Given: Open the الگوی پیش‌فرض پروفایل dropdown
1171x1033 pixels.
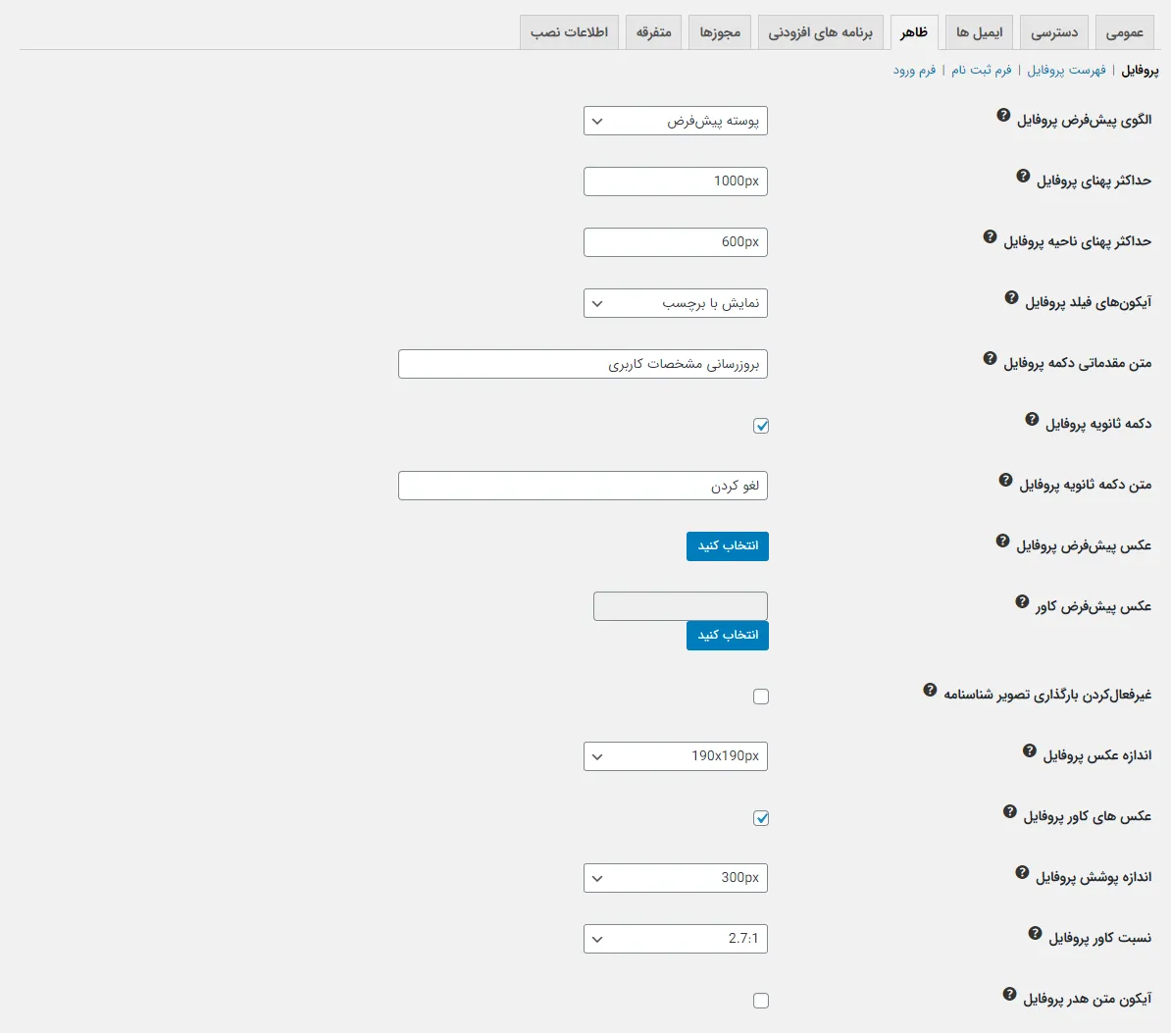Looking at the screenshot, I should click(x=675, y=121).
